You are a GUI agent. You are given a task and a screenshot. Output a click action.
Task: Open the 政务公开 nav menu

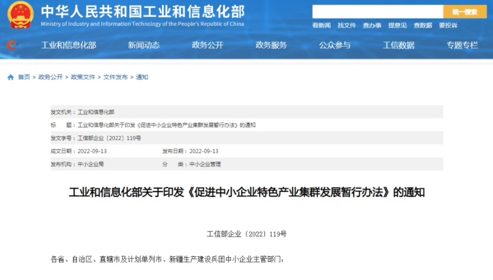pyautogui.click(x=207, y=45)
